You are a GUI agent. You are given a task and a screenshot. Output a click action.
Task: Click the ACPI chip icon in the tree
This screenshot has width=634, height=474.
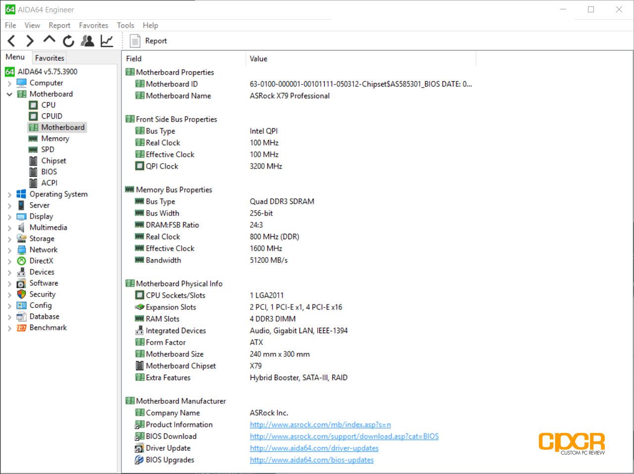(33, 183)
